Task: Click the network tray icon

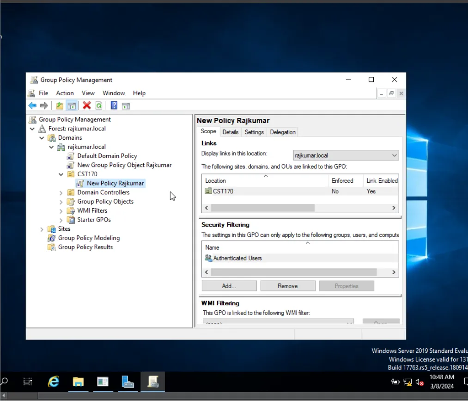Action: coord(407,382)
